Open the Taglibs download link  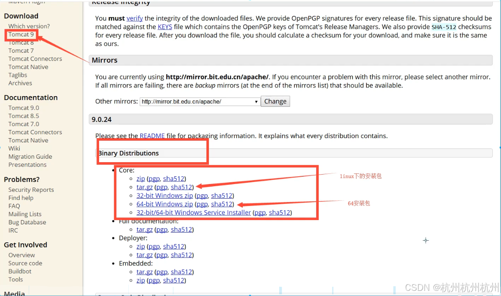(18, 75)
